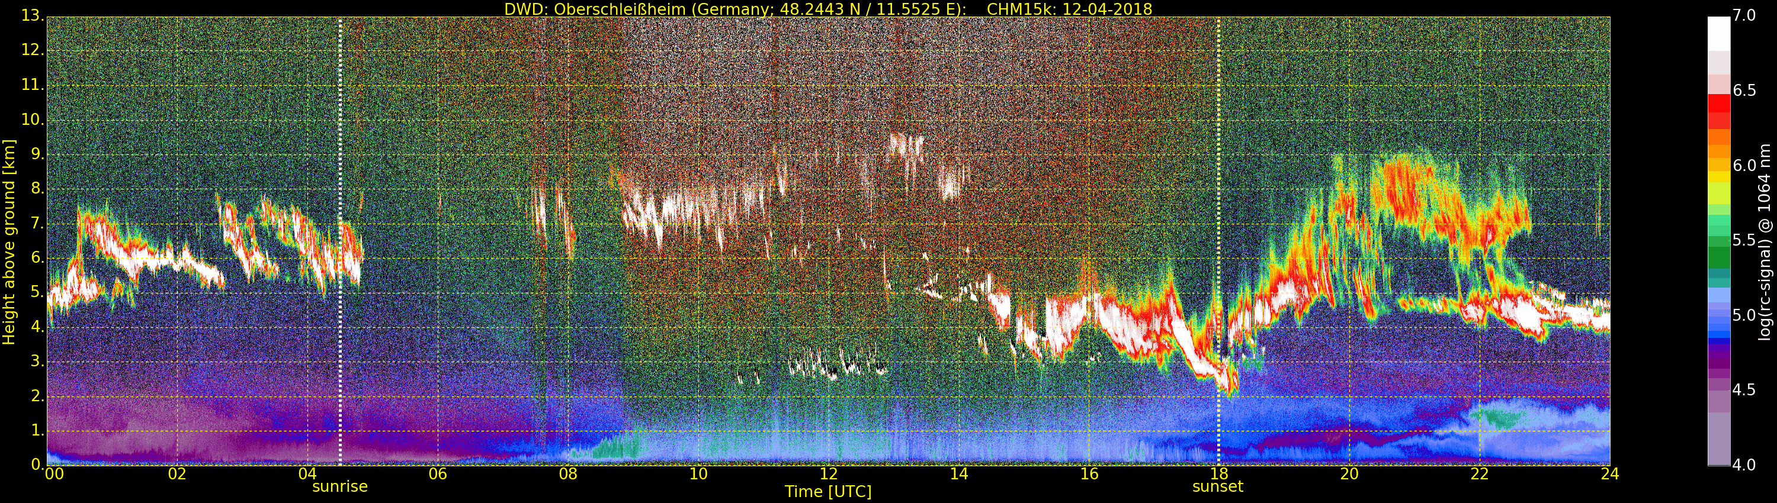Image resolution: width=1777 pixels, height=503 pixels.
Task: Click the time axis tick '16'
Action: (1089, 474)
